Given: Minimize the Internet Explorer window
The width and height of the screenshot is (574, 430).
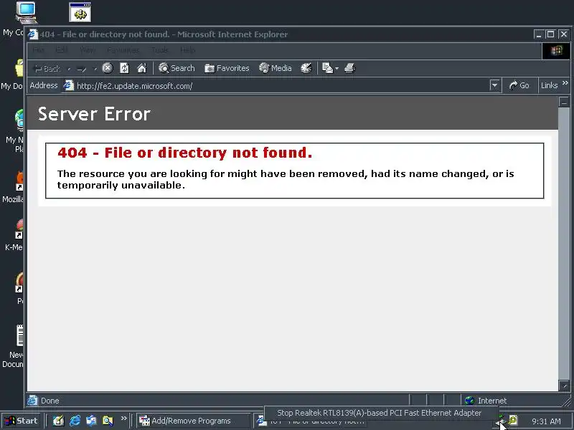Looking at the screenshot, I should click(538, 34).
